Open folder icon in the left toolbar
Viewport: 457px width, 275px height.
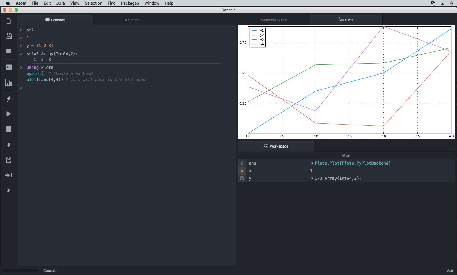point(9,51)
